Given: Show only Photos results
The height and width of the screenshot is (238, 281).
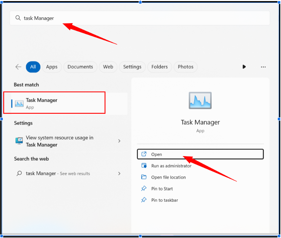Looking at the screenshot, I should tap(186, 67).
